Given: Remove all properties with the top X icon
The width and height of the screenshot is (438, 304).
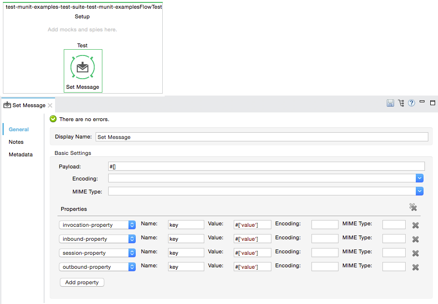Looking at the screenshot, I should 413,207.
